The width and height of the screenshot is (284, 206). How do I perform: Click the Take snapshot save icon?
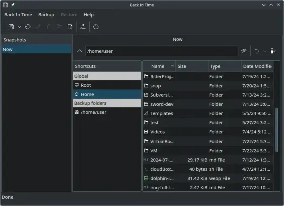tap(11, 27)
